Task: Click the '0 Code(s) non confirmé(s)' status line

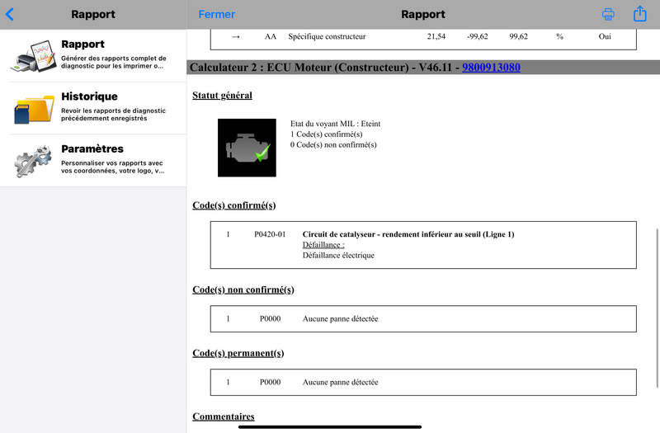Action: [x=333, y=145]
